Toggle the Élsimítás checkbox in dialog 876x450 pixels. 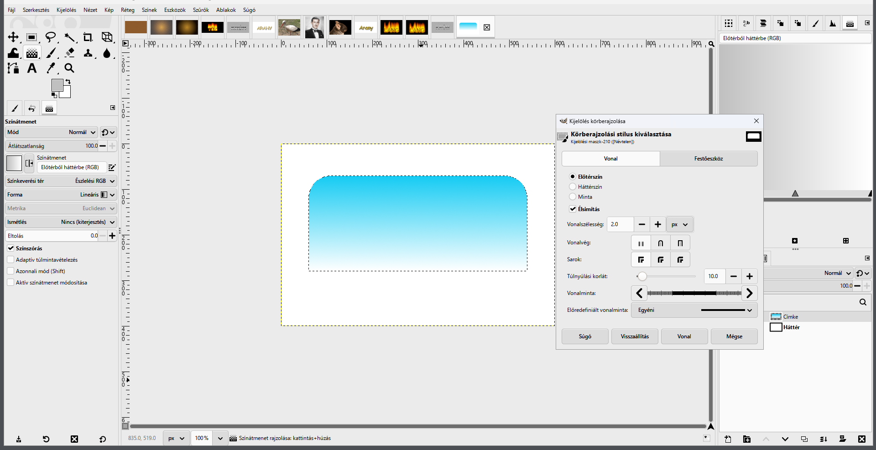[x=573, y=209]
